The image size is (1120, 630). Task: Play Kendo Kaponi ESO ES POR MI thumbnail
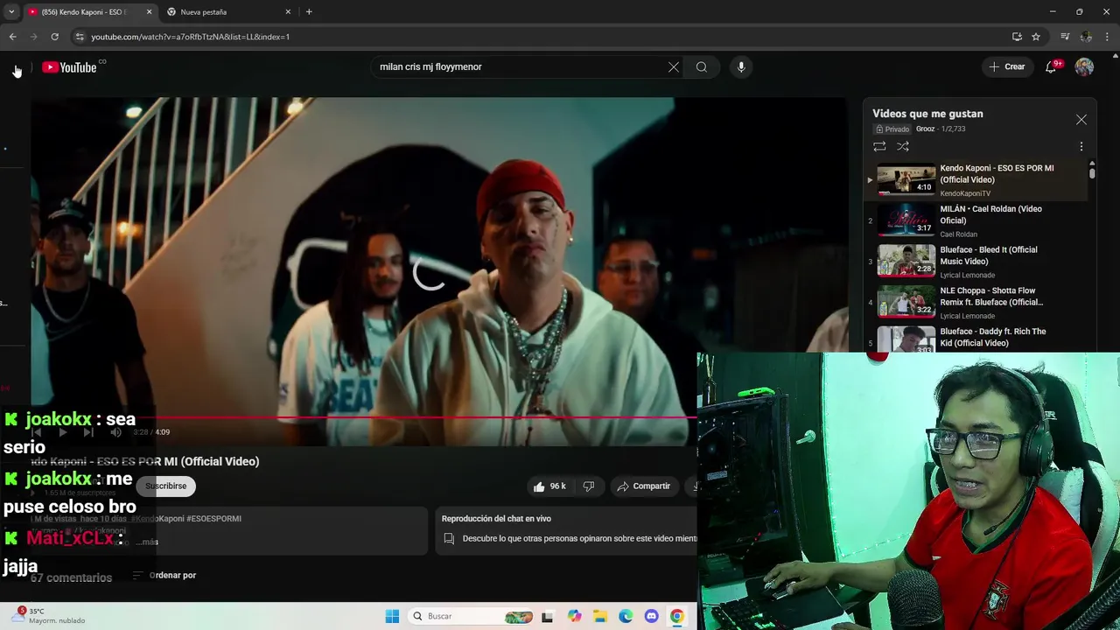pos(906,179)
